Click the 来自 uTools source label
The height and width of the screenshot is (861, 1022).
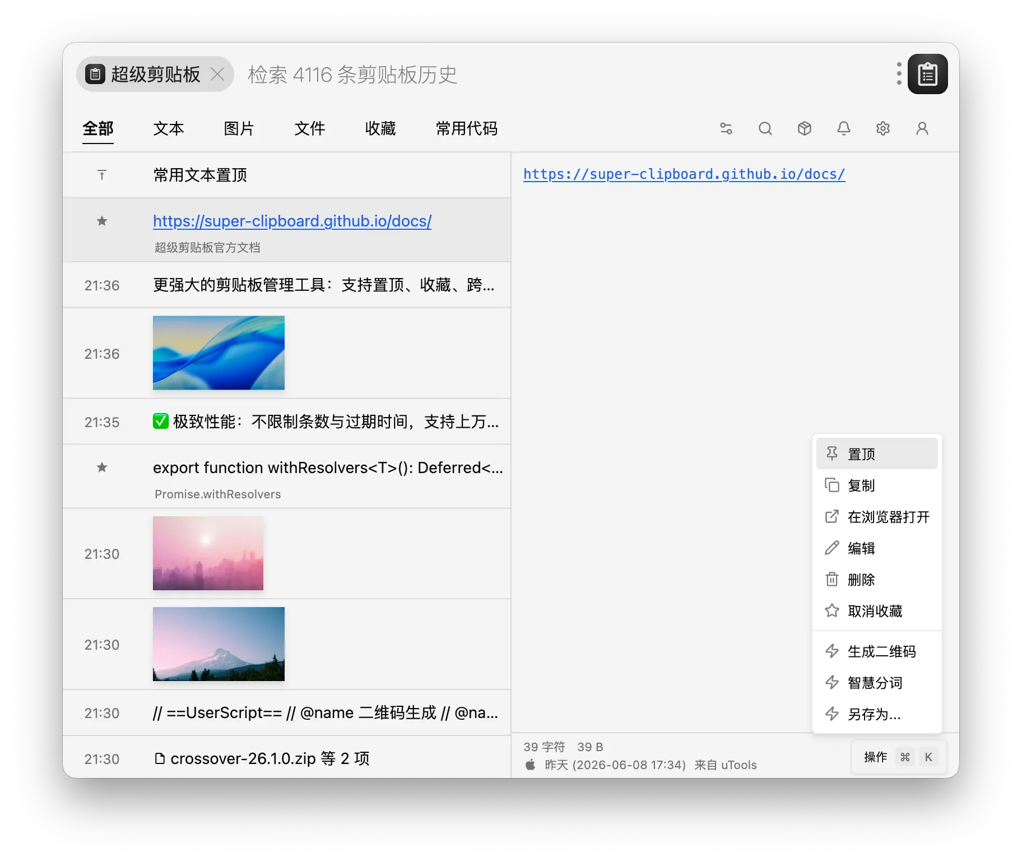click(x=726, y=765)
